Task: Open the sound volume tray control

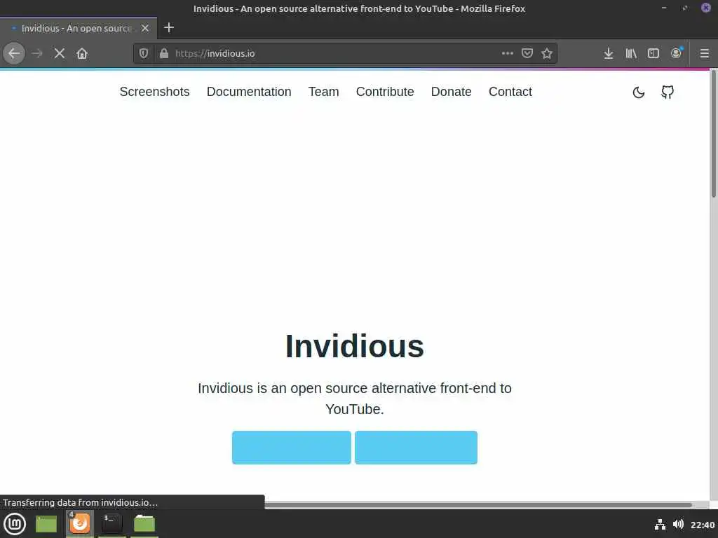Action: [x=678, y=524]
